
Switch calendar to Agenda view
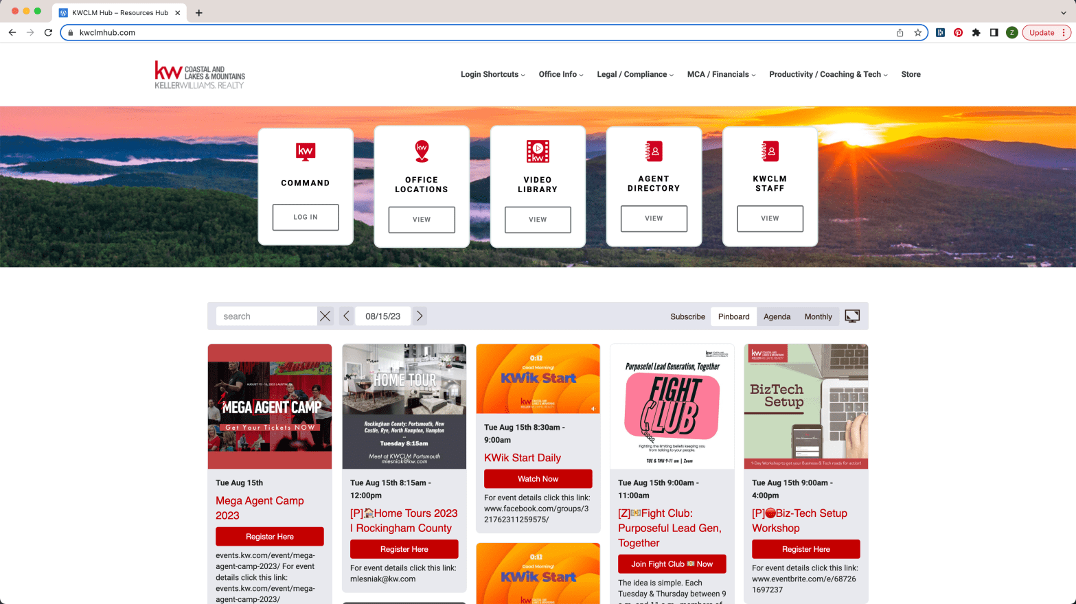(x=777, y=316)
